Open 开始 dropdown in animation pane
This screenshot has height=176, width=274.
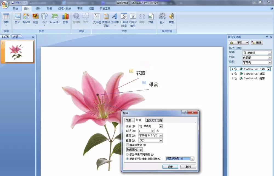(x=270, y=53)
